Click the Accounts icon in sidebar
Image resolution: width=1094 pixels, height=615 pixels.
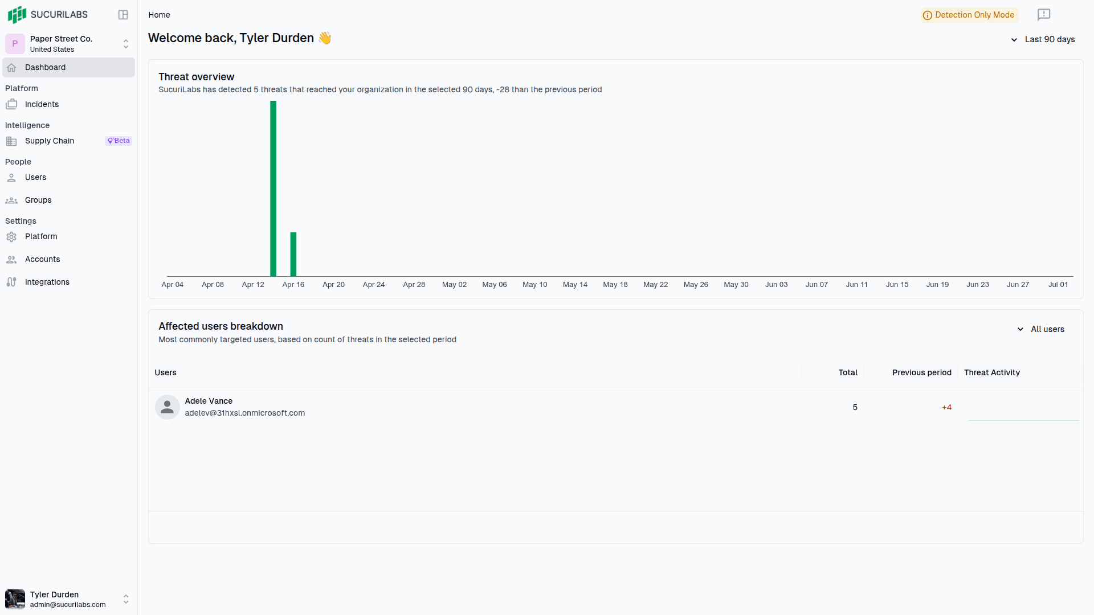pyautogui.click(x=11, y=260)
